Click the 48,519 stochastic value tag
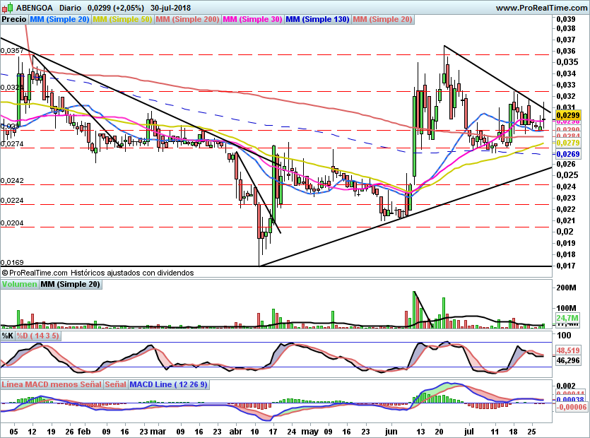 click(x=568, y=350)
